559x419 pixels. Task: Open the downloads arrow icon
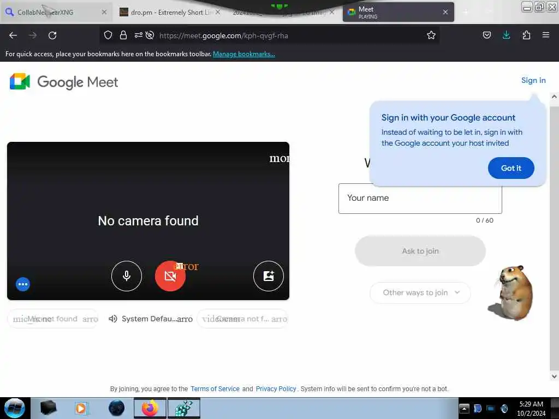coord(506,35)
